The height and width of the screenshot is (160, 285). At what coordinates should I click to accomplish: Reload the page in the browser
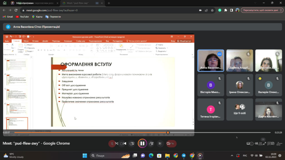coord(16,10)
